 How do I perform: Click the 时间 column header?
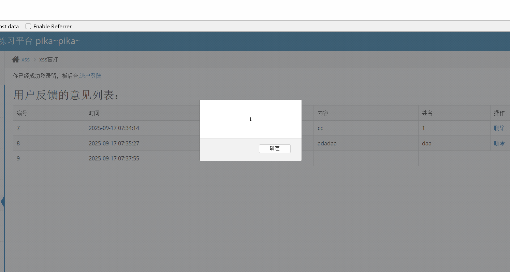[x=142, y=113]
